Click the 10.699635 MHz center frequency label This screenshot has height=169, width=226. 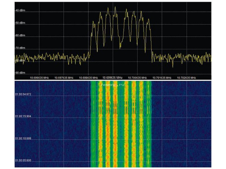tap(112, 78)
